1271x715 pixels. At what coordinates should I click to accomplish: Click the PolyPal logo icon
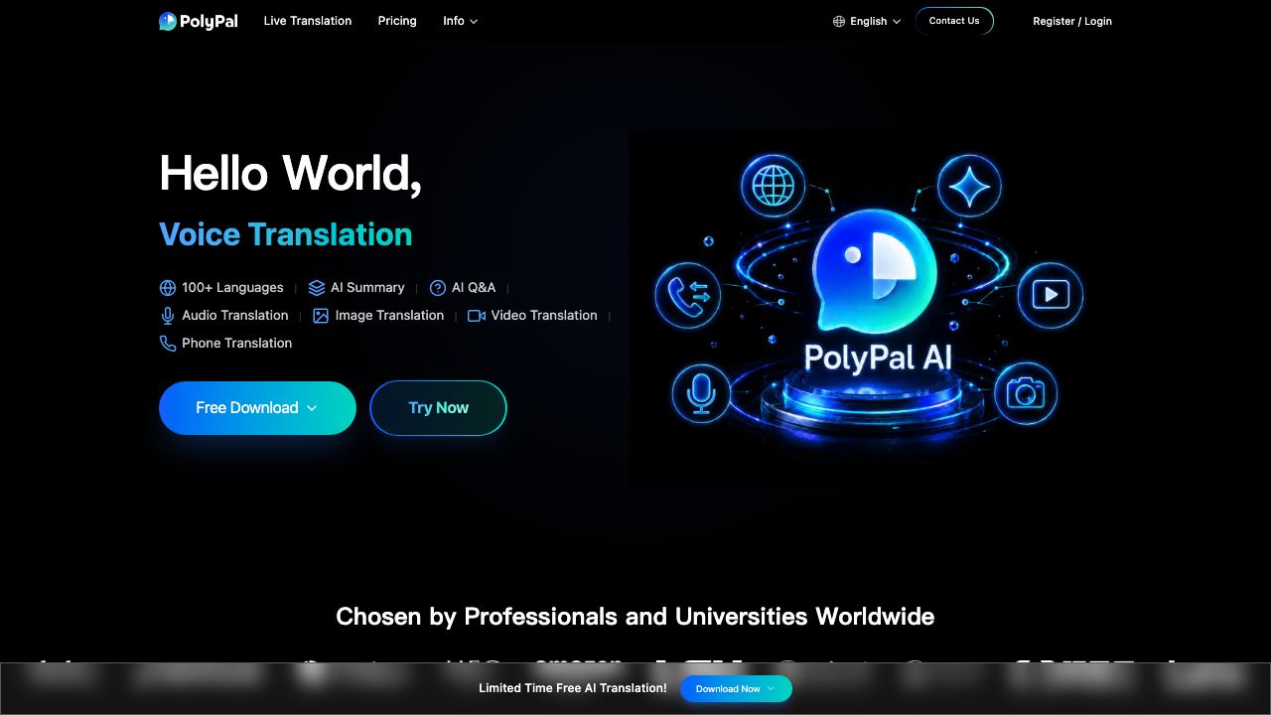[168, 21]
